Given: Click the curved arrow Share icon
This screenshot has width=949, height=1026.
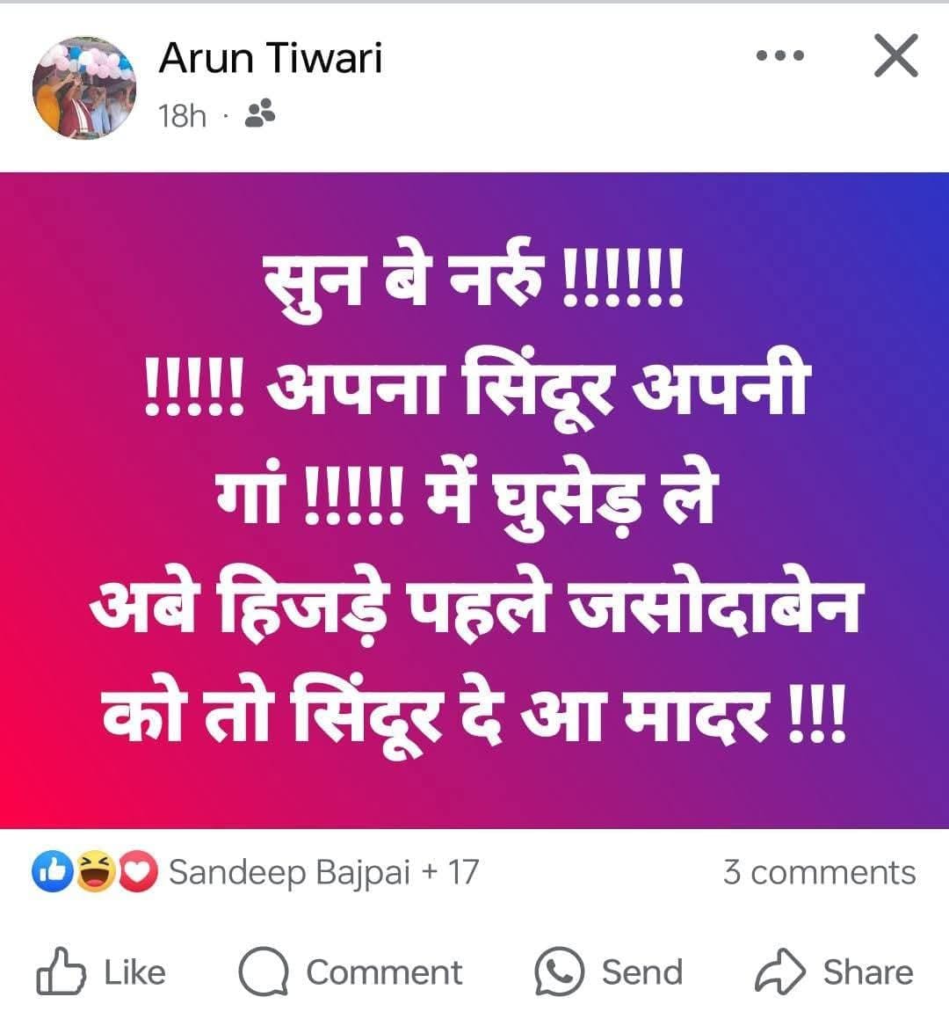Looking at the screenshot, I should point(779,971).
